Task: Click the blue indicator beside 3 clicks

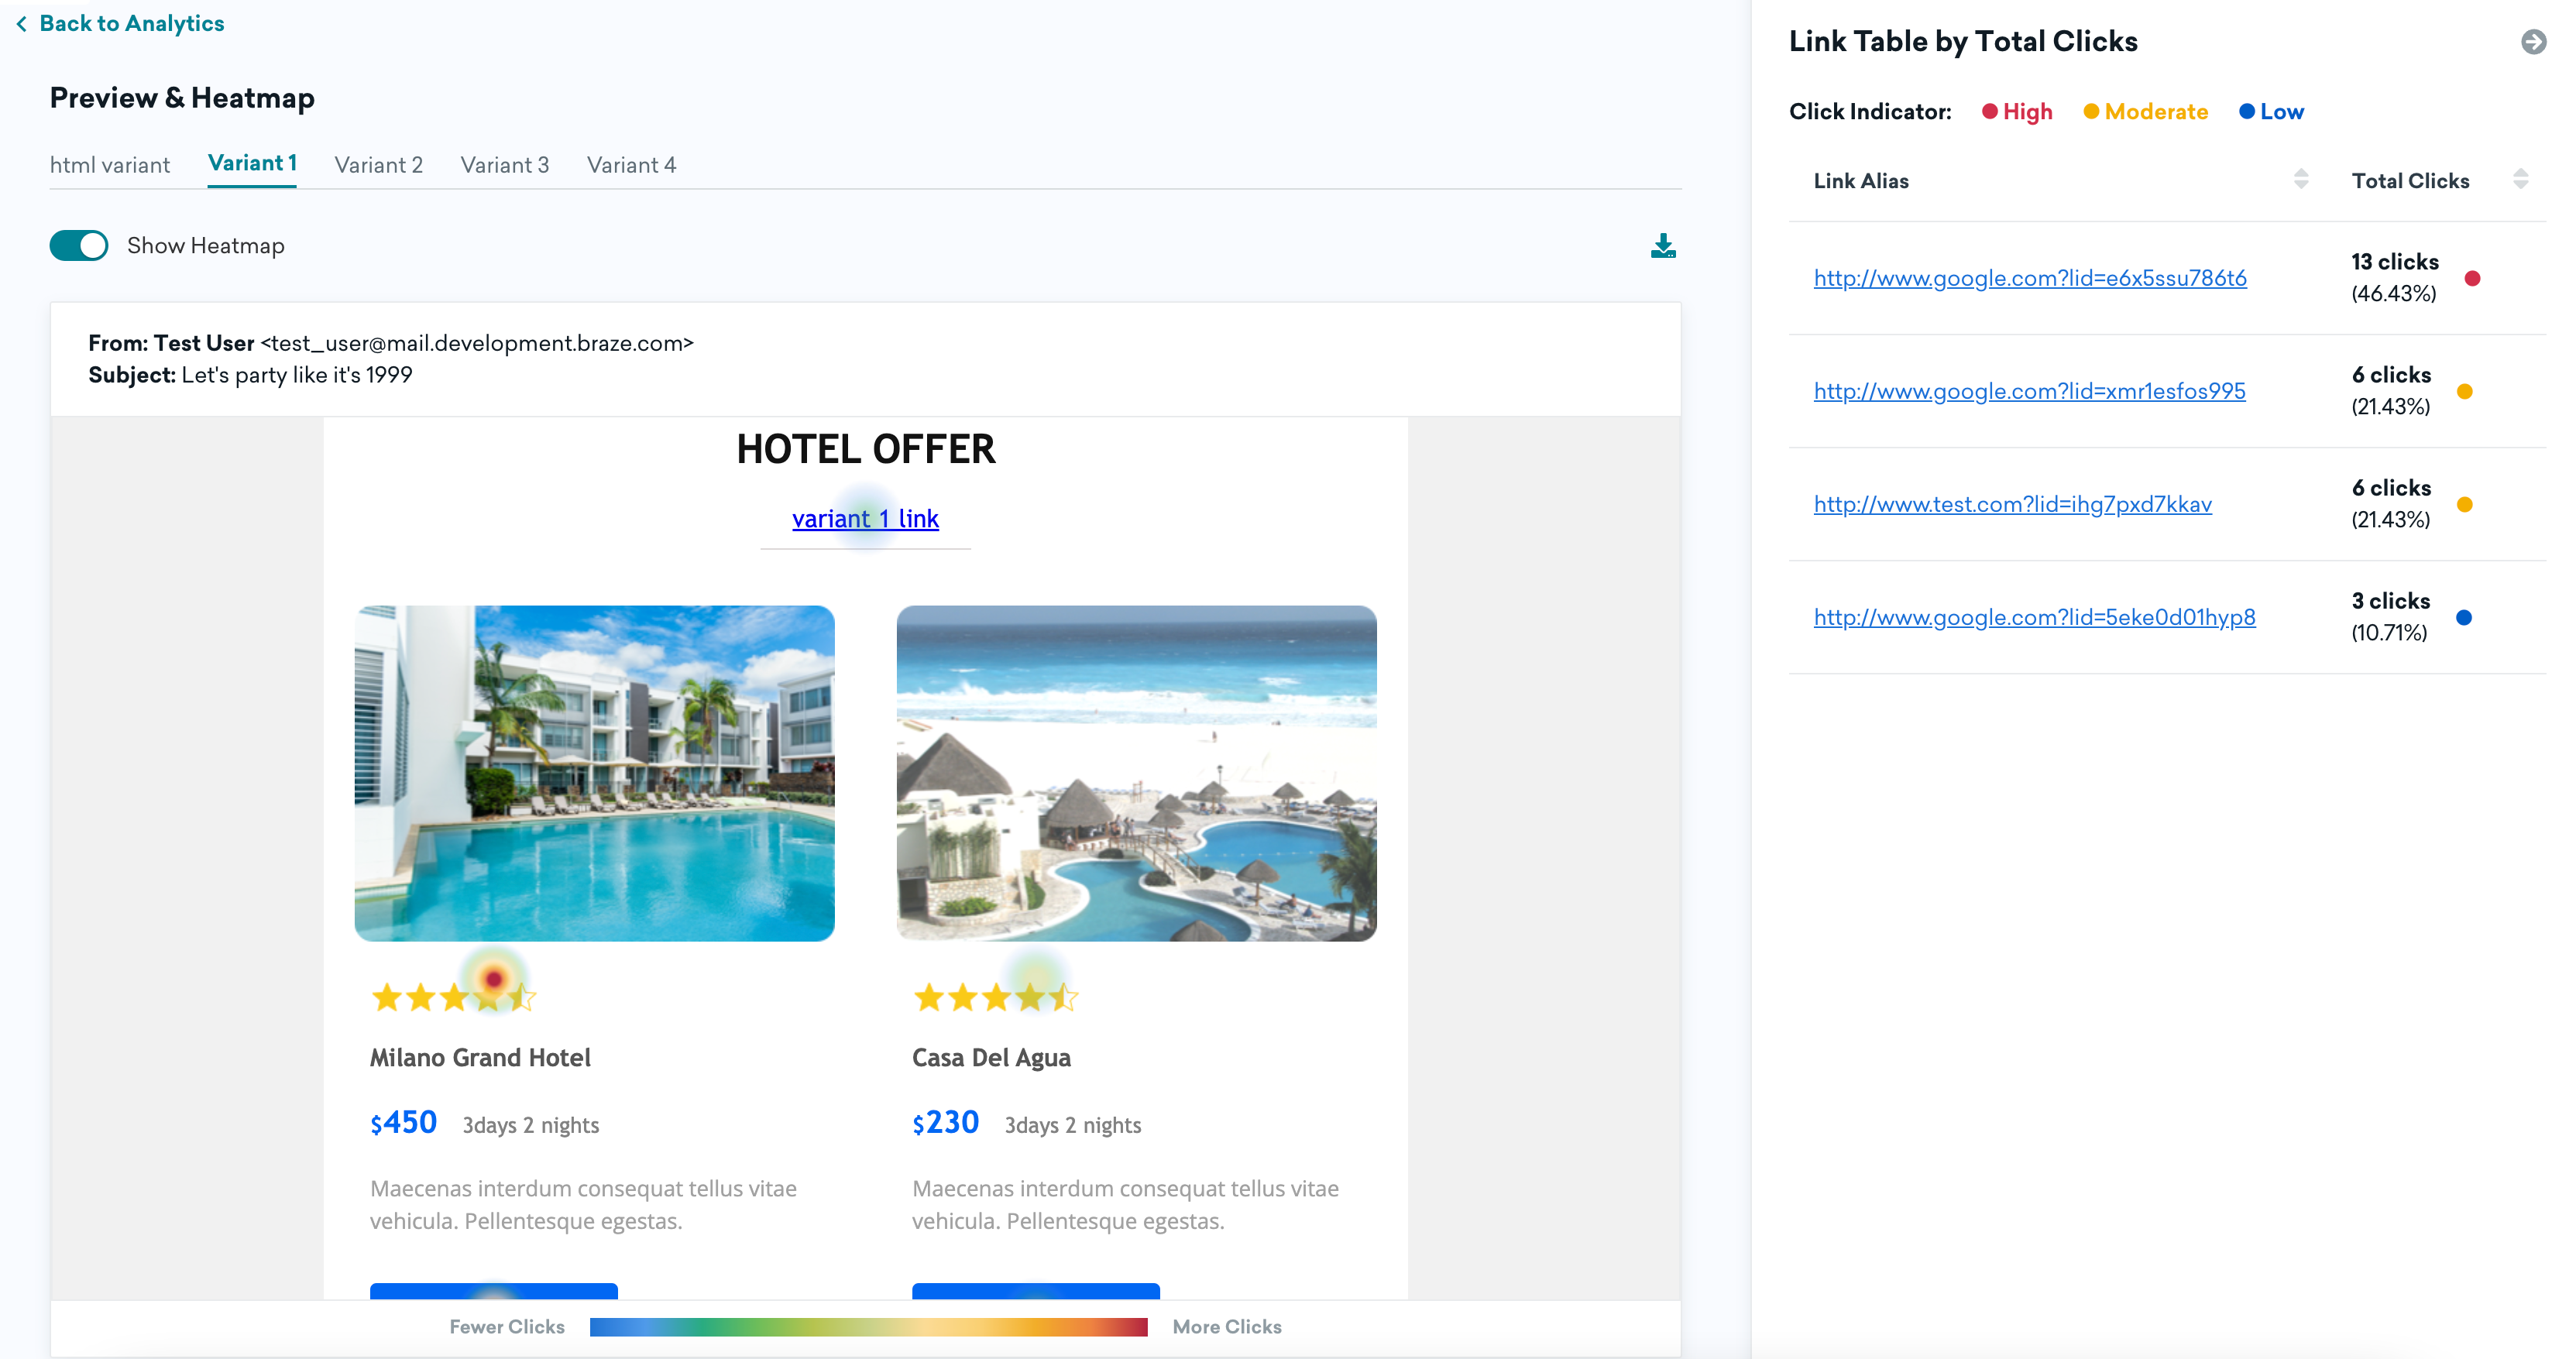Action: (x=2465, y=617)
